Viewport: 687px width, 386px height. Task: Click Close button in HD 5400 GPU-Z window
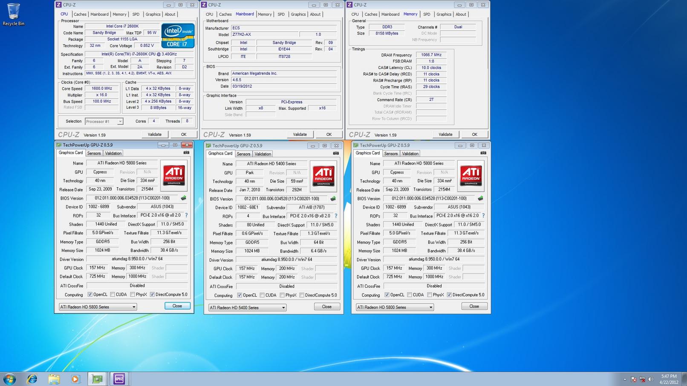click(x=327, y=307)
